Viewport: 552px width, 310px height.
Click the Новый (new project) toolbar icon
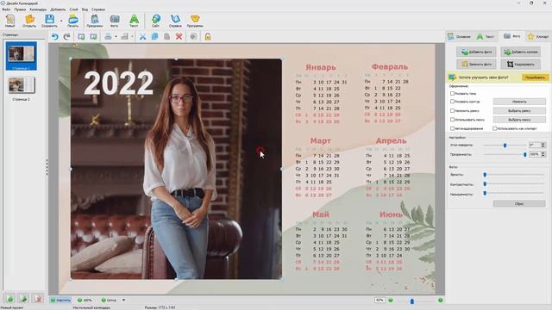click(9, 21)
